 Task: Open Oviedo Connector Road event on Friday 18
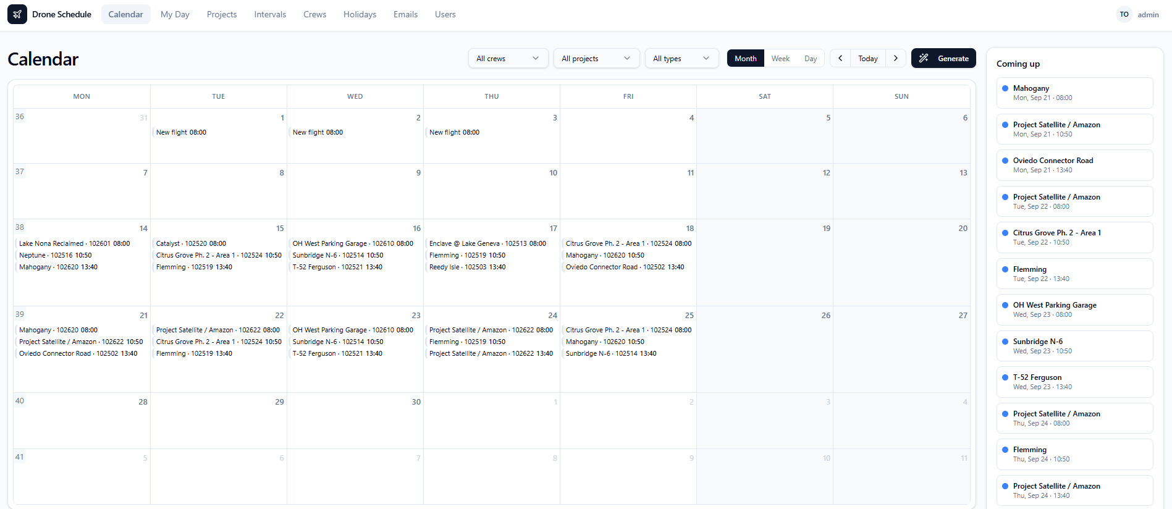(628, 267)
